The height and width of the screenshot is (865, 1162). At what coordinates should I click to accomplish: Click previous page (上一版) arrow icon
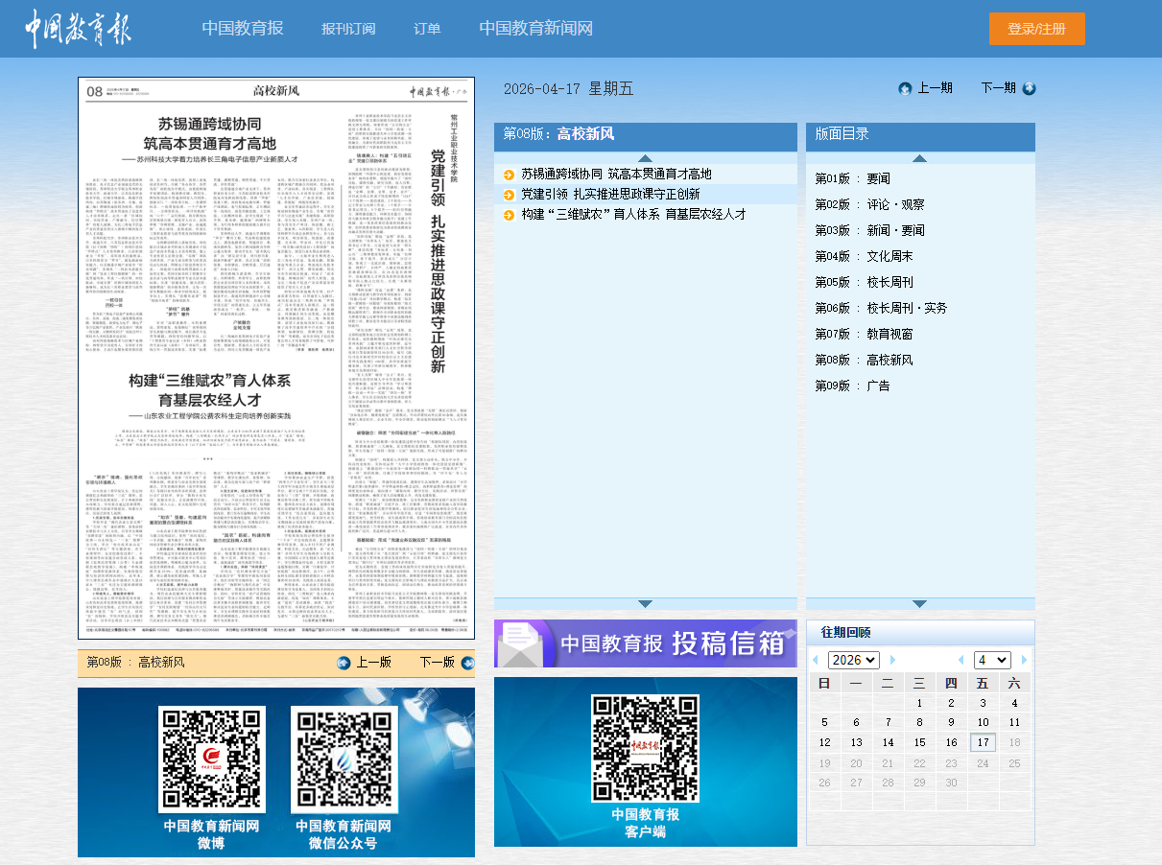[344, 663]
